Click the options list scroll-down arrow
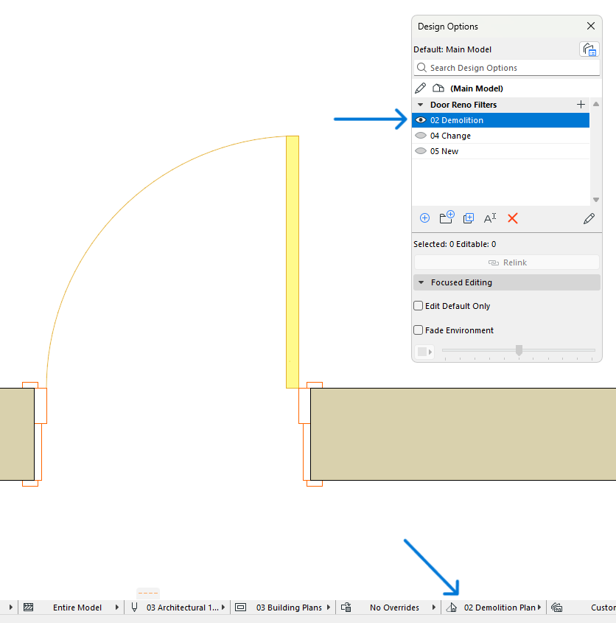This screenshot has width=616, height=623. (596, 200)
